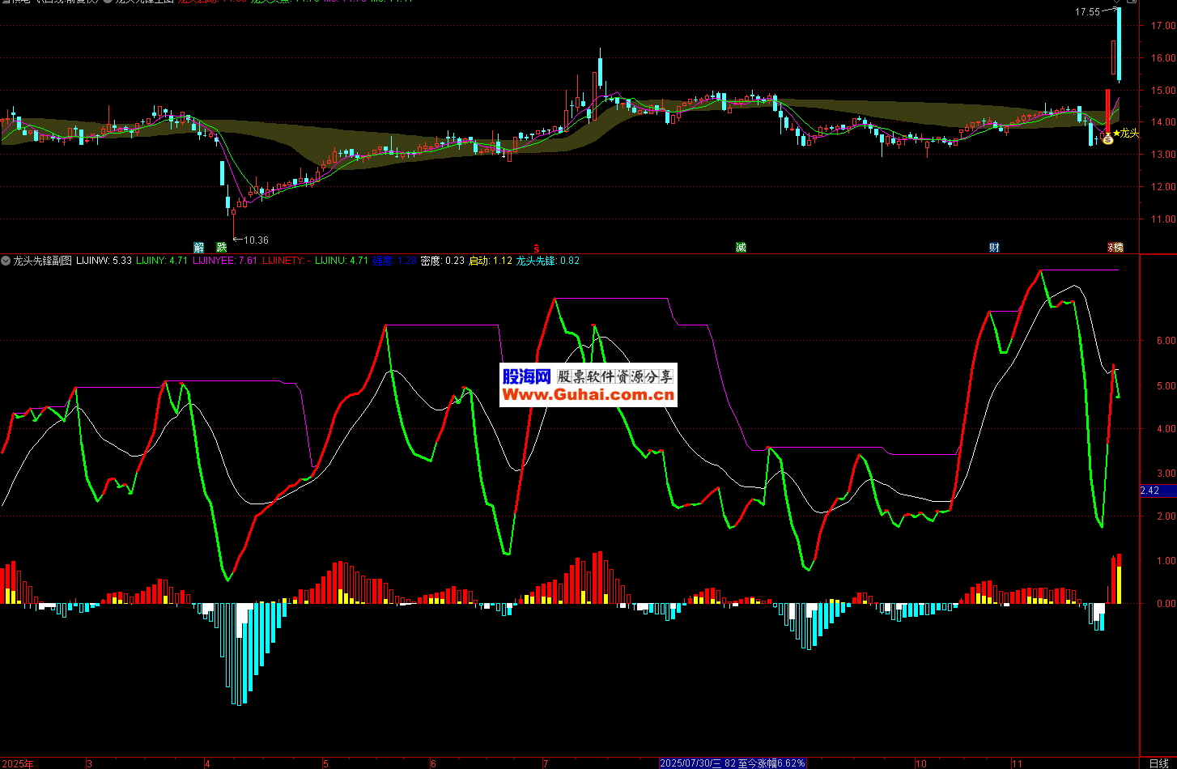Click the red S marker on chart
This screenshot has width=1177, height=769.
click(535, 246)
